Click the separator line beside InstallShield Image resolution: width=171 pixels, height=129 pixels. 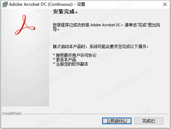click(96, 114)
